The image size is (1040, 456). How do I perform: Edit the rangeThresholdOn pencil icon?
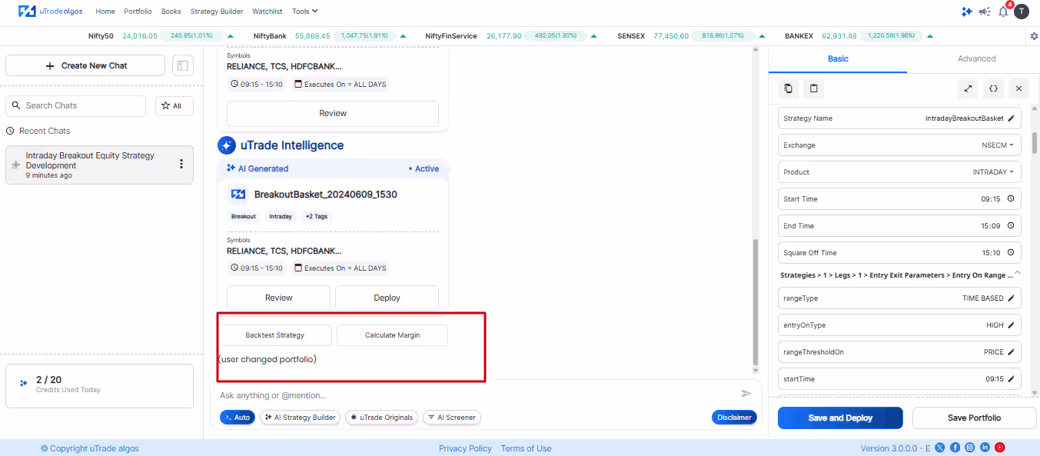[1011, 352]
